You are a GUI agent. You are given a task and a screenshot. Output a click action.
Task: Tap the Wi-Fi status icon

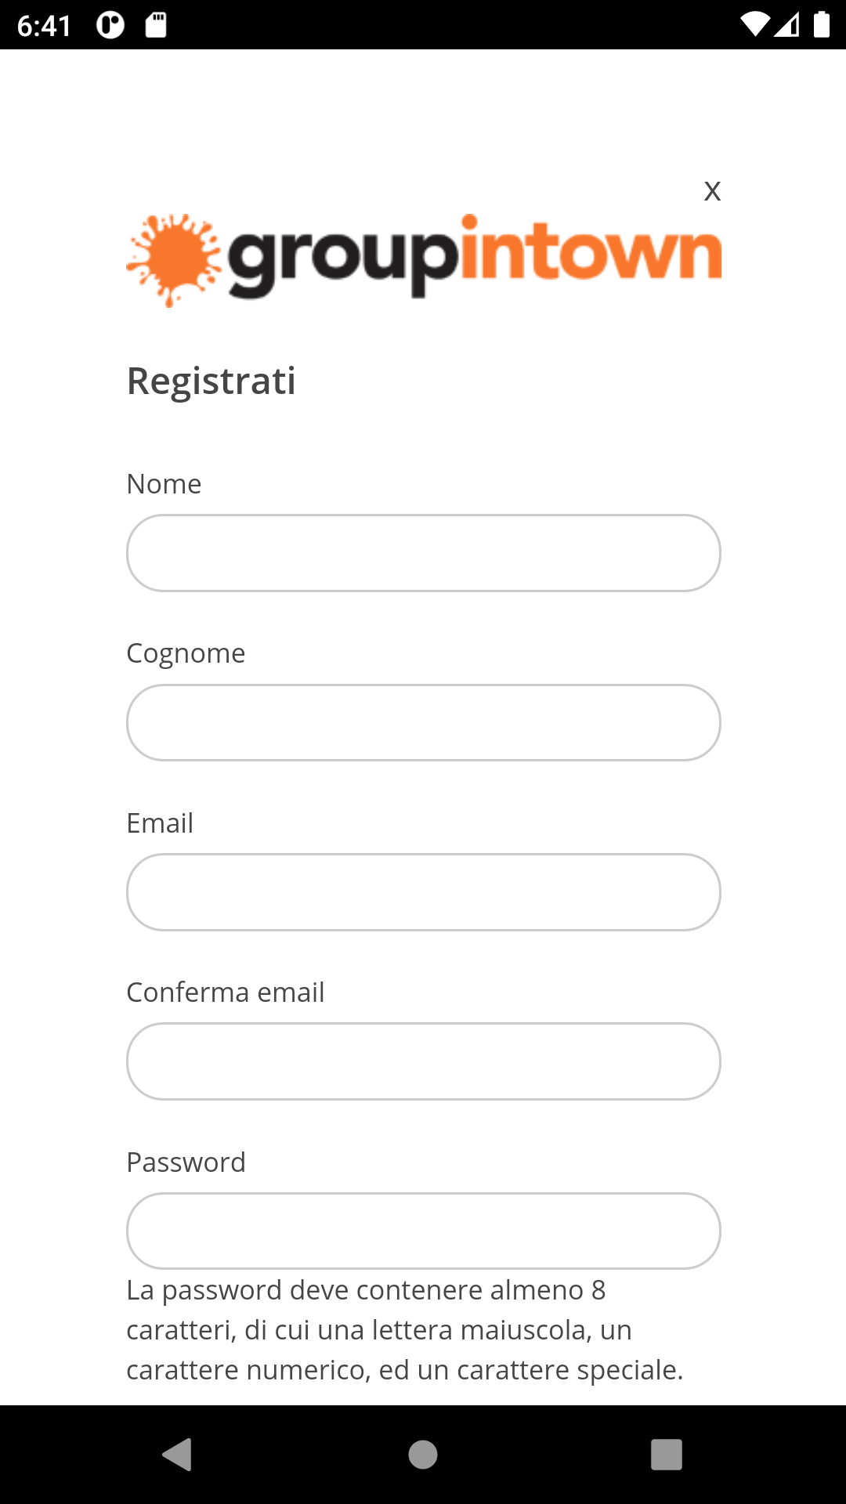pos(754,25)
